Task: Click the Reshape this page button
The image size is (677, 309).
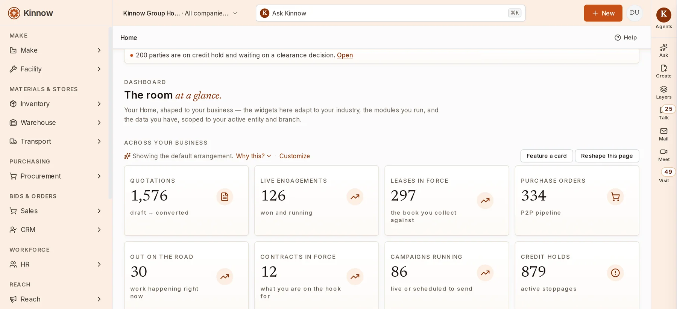Action: [x=607, y=156]
